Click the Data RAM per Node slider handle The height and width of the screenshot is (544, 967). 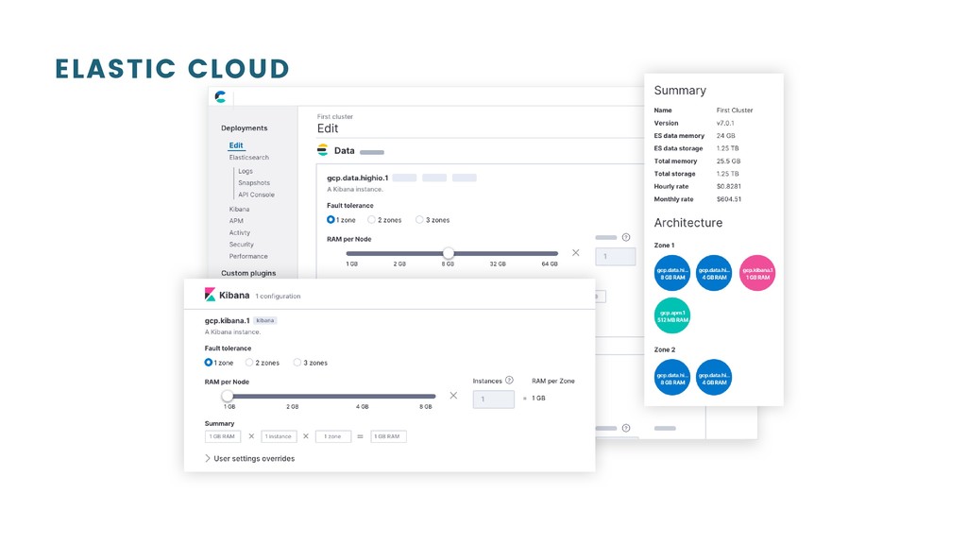pyautogui.click(x=449, y=253)
